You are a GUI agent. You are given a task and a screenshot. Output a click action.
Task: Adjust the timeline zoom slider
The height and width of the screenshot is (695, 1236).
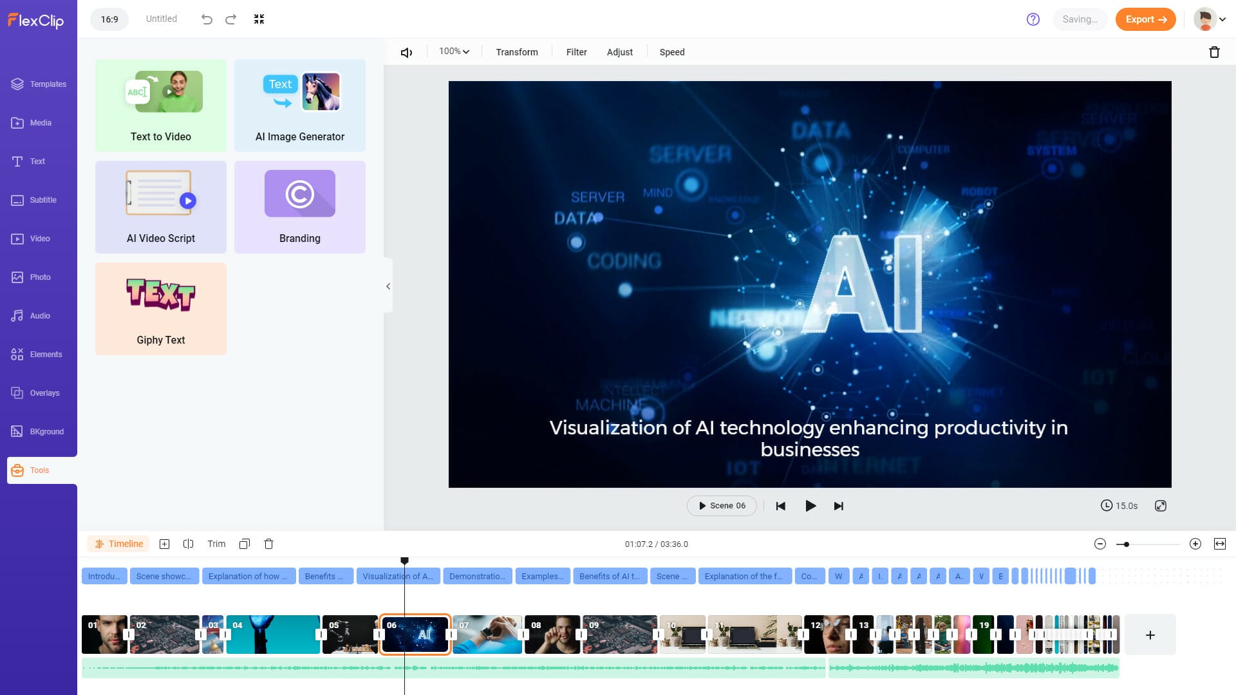[x=1125, y=544]
